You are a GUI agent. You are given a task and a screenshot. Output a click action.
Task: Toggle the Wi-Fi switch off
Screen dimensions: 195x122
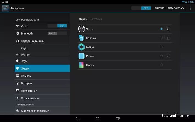[57, 26]
